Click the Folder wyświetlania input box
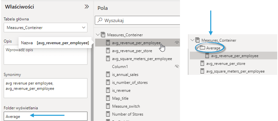This screenshot has width=278, height=121. click(x=46, y=116)
